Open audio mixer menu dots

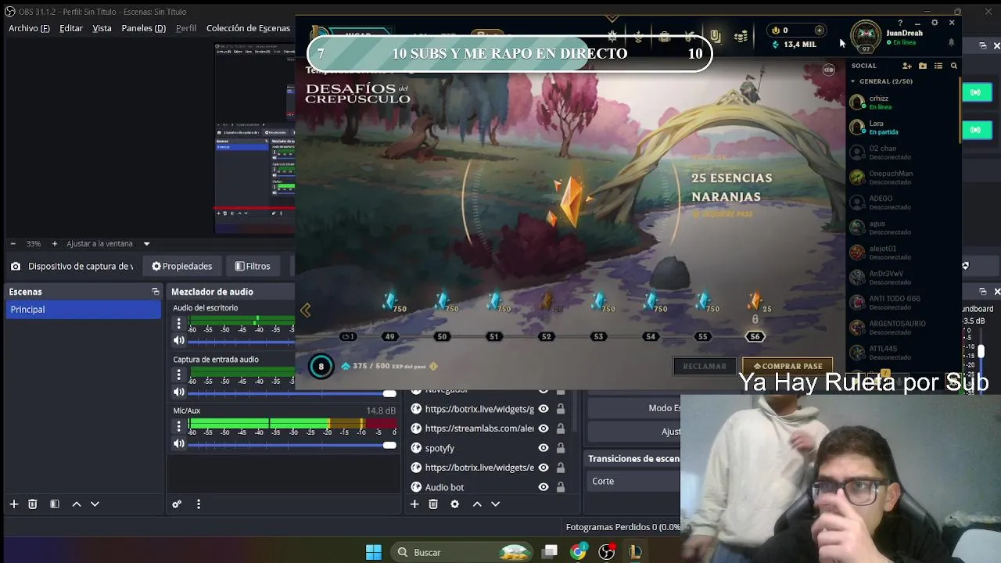[198, 504]
